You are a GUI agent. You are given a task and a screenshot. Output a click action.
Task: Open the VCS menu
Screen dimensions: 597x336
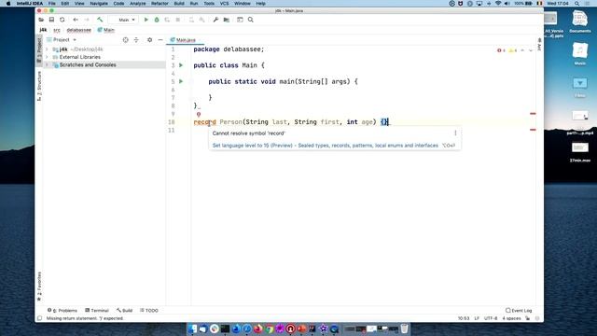pyautogui.click(x=224, y=4)
